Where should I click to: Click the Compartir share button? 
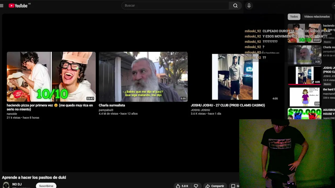pyautogui.click(x=215, y=186)
